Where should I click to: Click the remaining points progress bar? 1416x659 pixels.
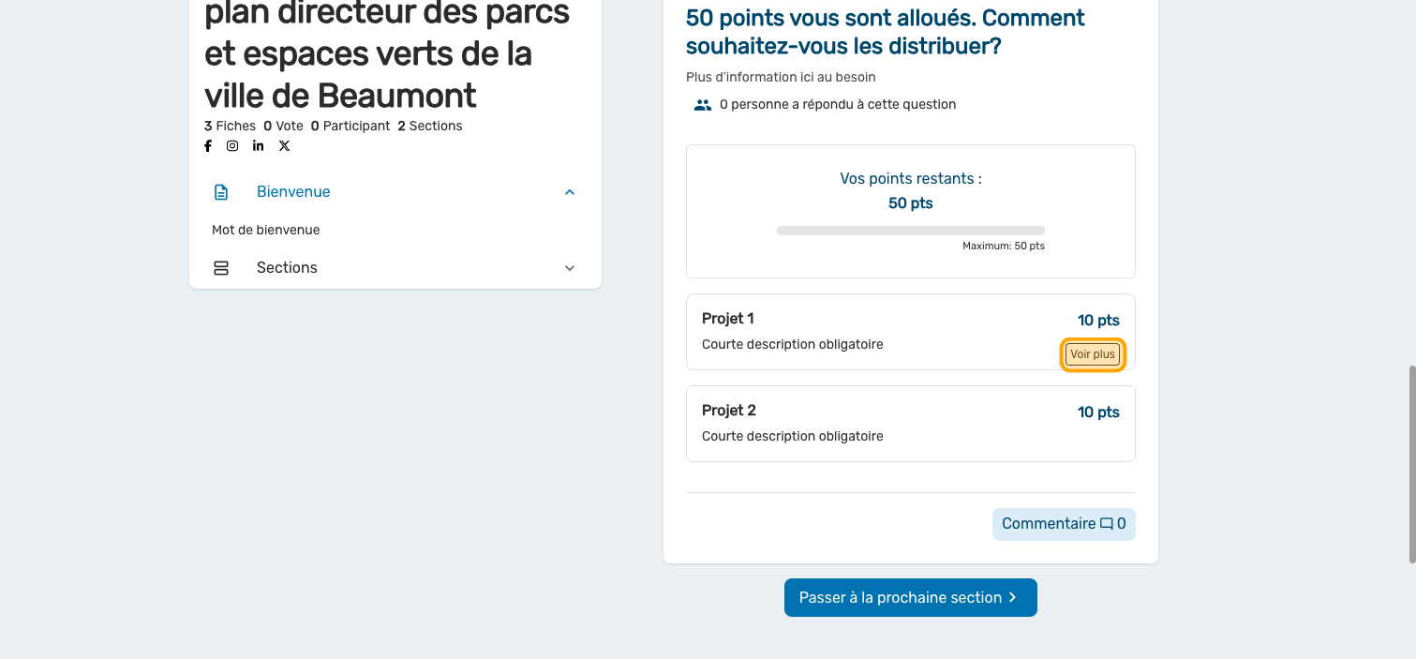(910, 231)
